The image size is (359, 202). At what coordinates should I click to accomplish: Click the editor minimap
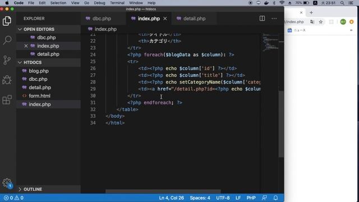pos(270,43)
